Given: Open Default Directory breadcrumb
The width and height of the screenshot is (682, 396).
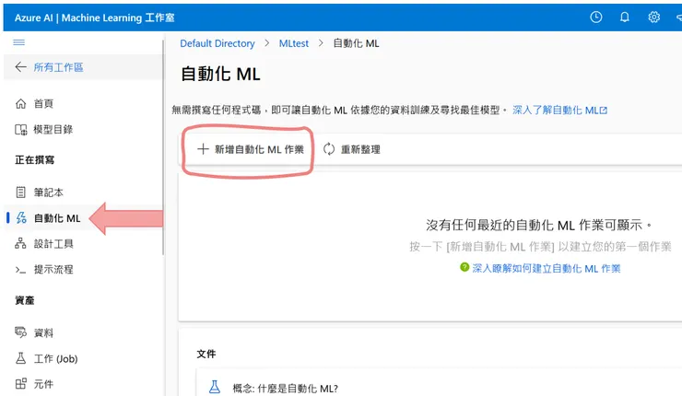Looking at the screenshot, I should click(x=218, y=43).
